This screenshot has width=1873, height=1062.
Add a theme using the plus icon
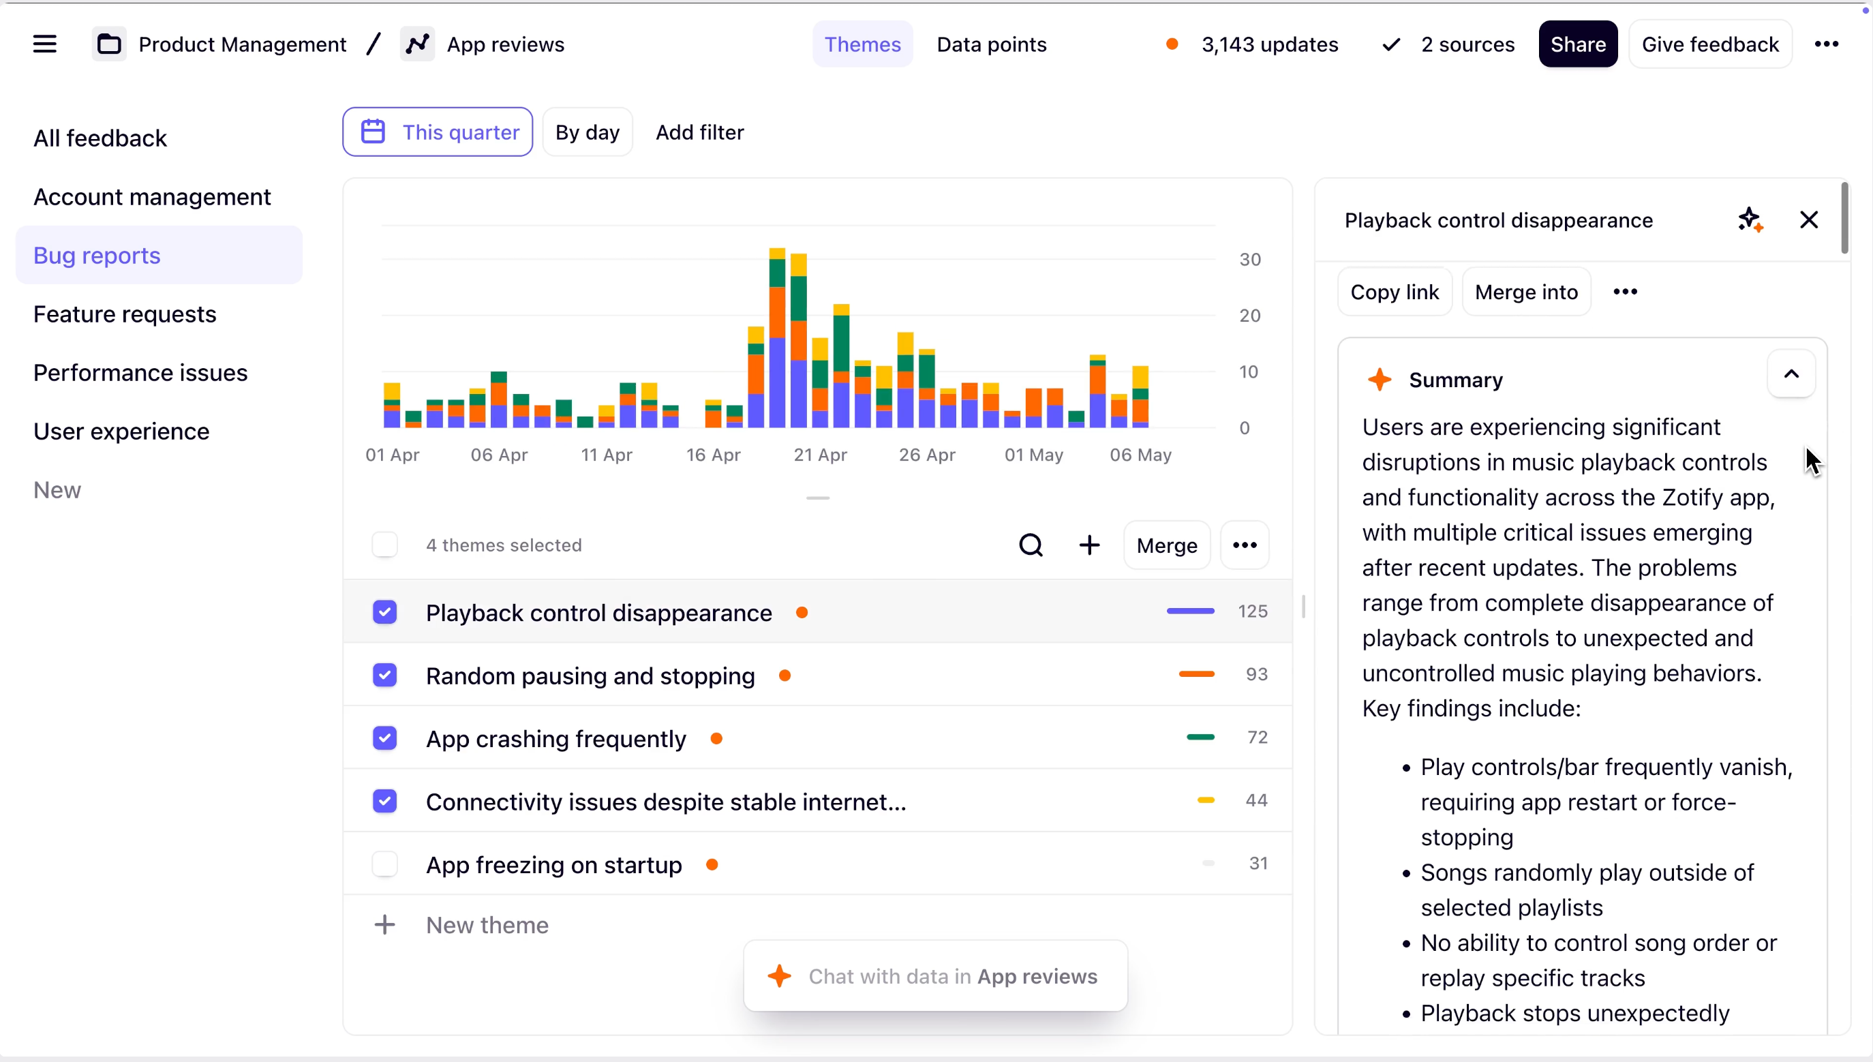pyautogui.click(x=1089, y=545)
